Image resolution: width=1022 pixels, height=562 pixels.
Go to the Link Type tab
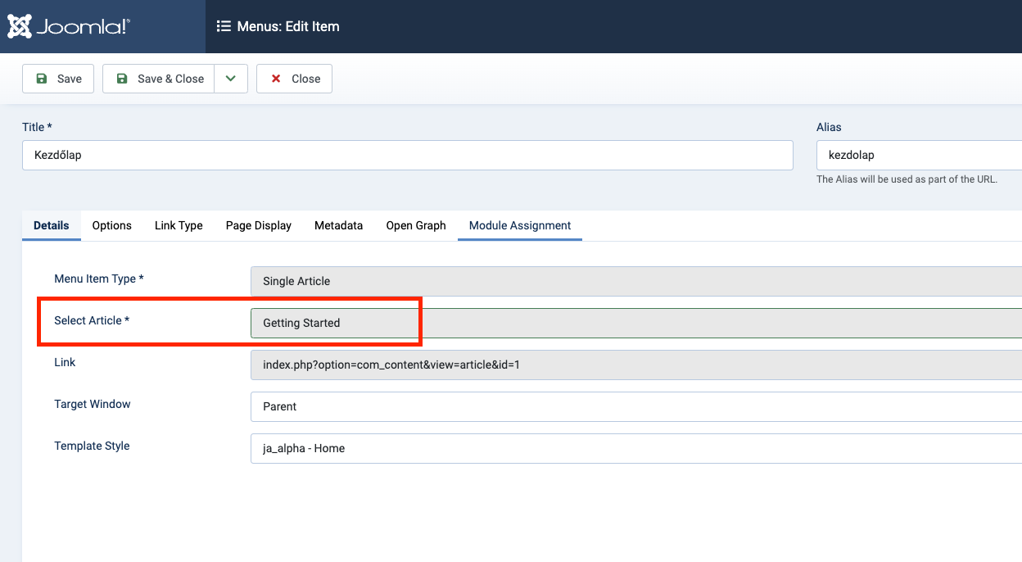(x=179, y=225)
